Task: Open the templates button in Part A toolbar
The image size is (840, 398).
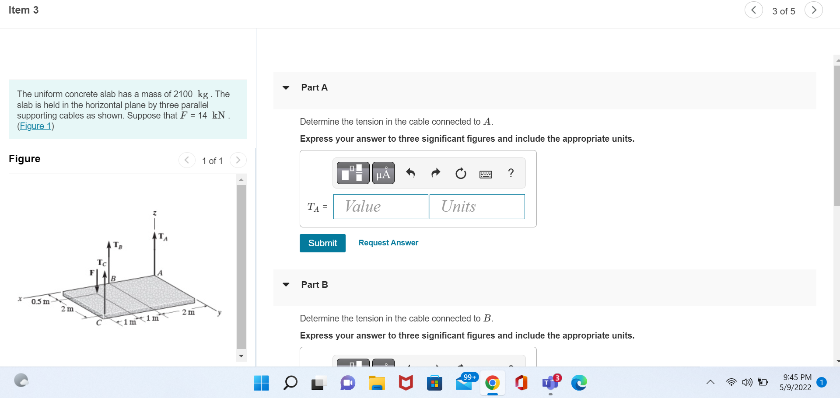Action: click(353, 173)
